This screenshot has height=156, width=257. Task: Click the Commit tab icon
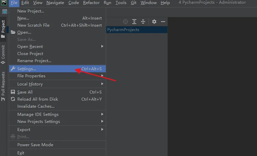pyautogui.click(x=3, y=62)
